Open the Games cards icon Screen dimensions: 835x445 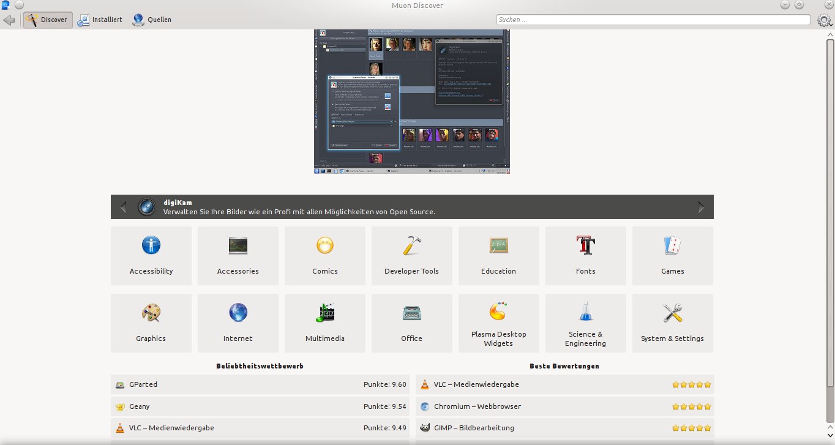click(x=673, y=245)
